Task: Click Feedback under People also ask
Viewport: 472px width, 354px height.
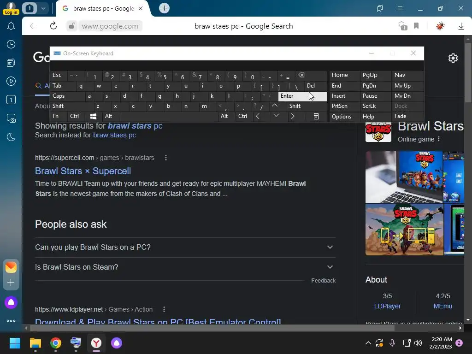Action: [x=323, y=281]
